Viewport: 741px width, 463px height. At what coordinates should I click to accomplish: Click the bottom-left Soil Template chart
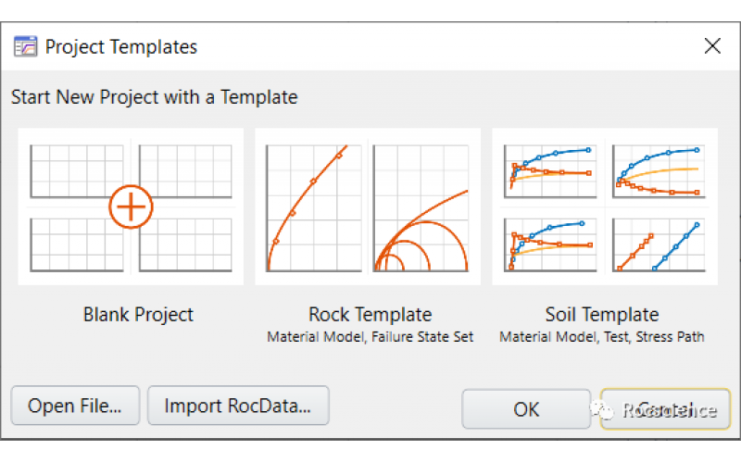pos(548,243)
